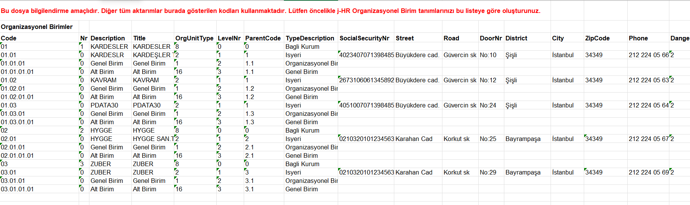690x205 pixels.
Task: Click the door number 'No:24' cell
Action: click(x=488, y=105)
